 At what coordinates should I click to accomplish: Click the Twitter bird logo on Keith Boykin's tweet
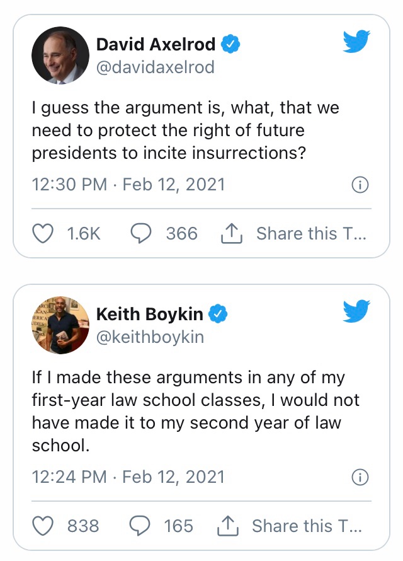point(357,311)
